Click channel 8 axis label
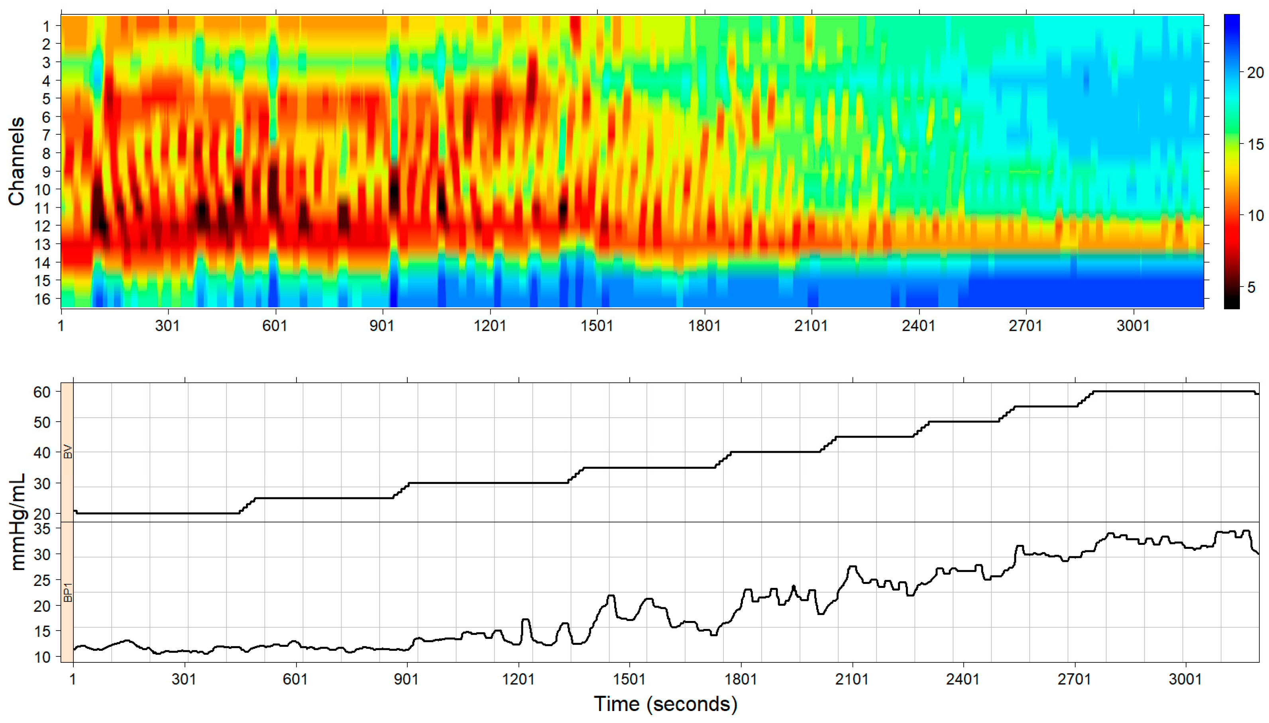1269x723 pixels. click(46, 153)
